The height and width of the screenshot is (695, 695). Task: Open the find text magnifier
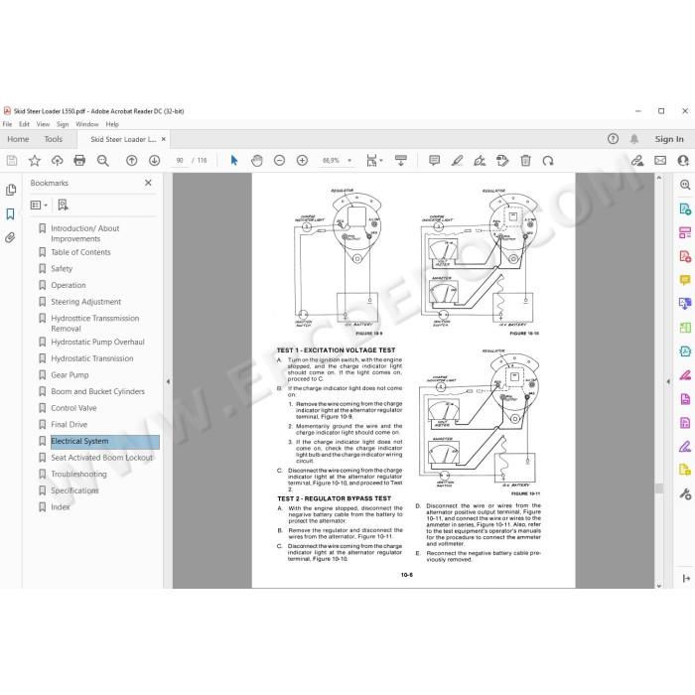103,161
